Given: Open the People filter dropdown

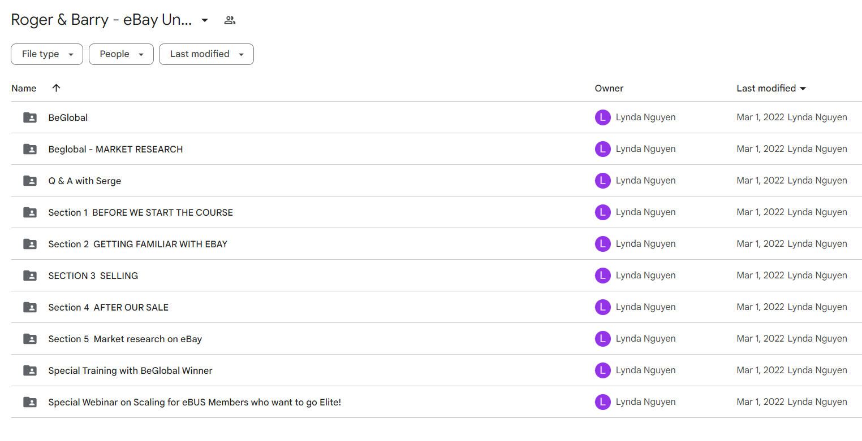Looking at the screenshot, I should pyautogui.click(x=121, y=54).
